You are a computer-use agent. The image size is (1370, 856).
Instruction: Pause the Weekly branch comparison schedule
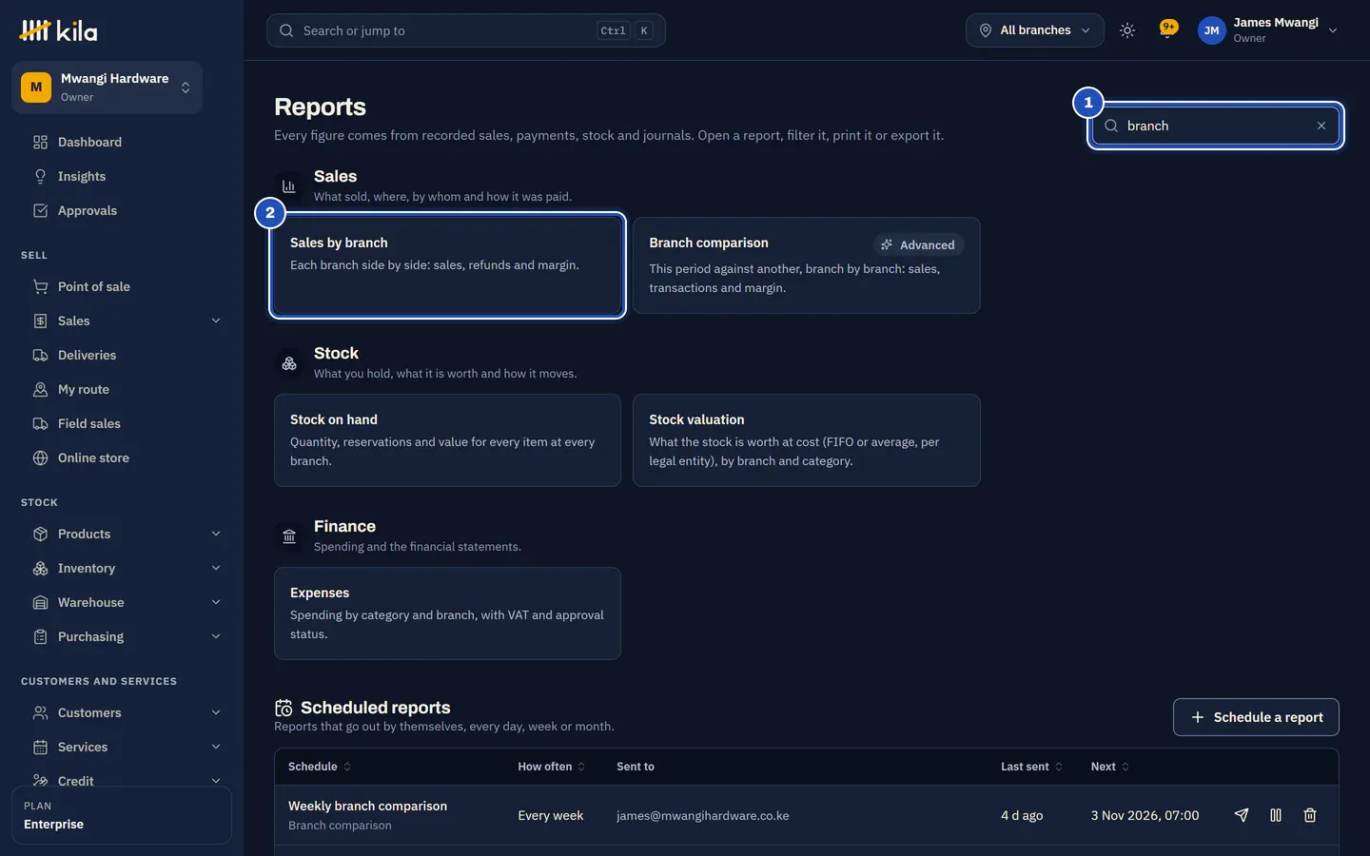[x=1276, y=815]
